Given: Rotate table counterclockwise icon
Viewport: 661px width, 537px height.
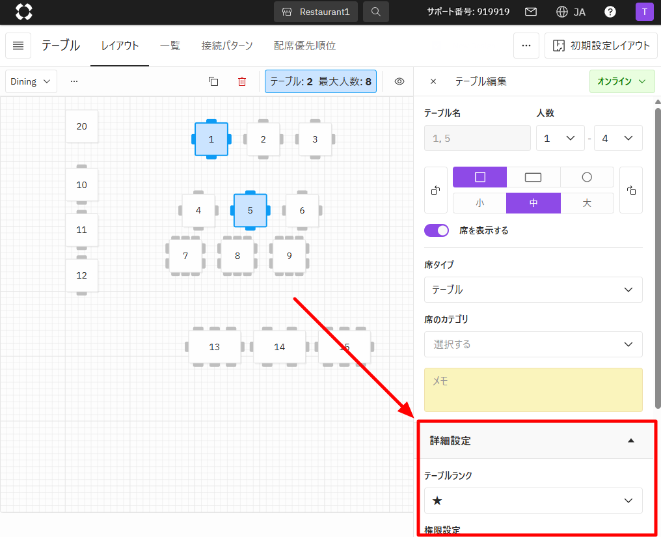Looking at the screenshot, I should click(435, 190).
